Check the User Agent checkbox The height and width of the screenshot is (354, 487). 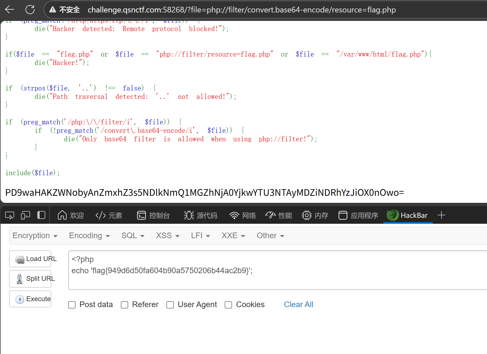(x=170, y=305)
